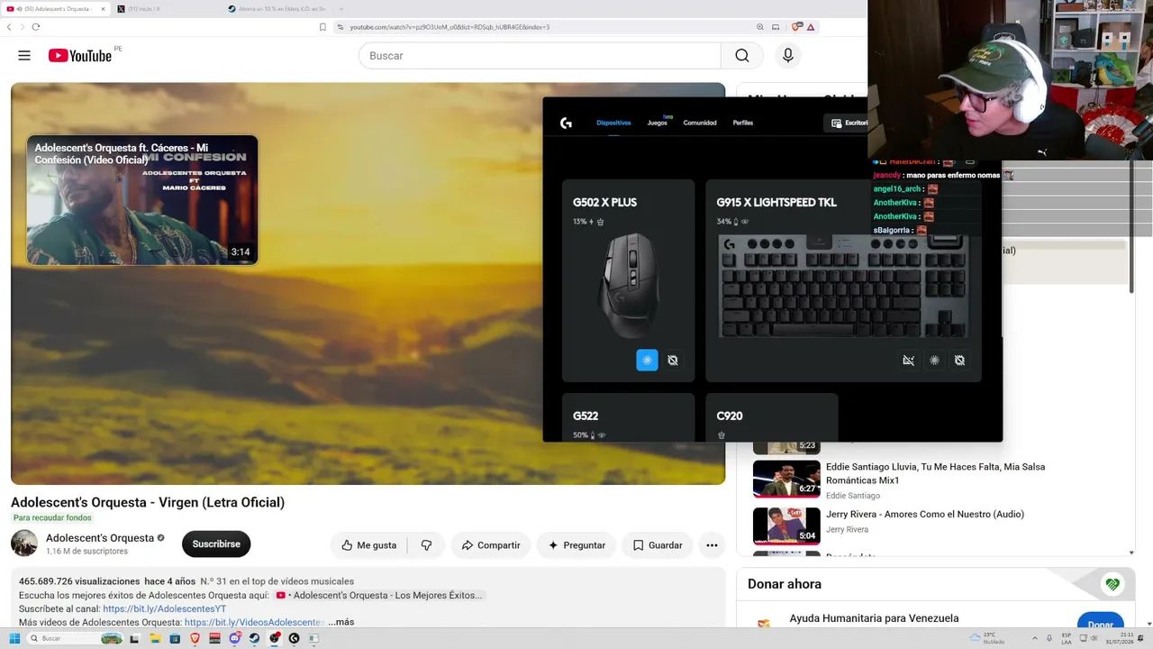Switch to the Adolescent's Orquesta YouTube browser tab
The height and width of the screenshot is (649, 1153).
pos(57,9)
